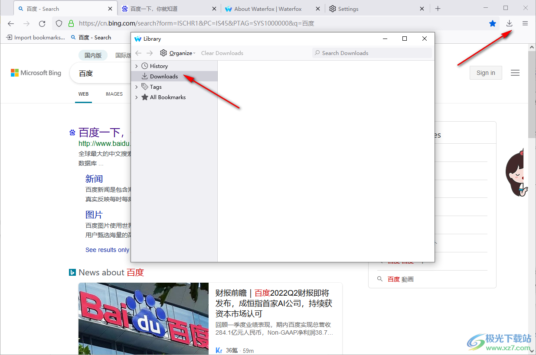Click Clear Downloads in Library toolbar
The width and height of the screenshot is (536, 355).
[222, 53]
